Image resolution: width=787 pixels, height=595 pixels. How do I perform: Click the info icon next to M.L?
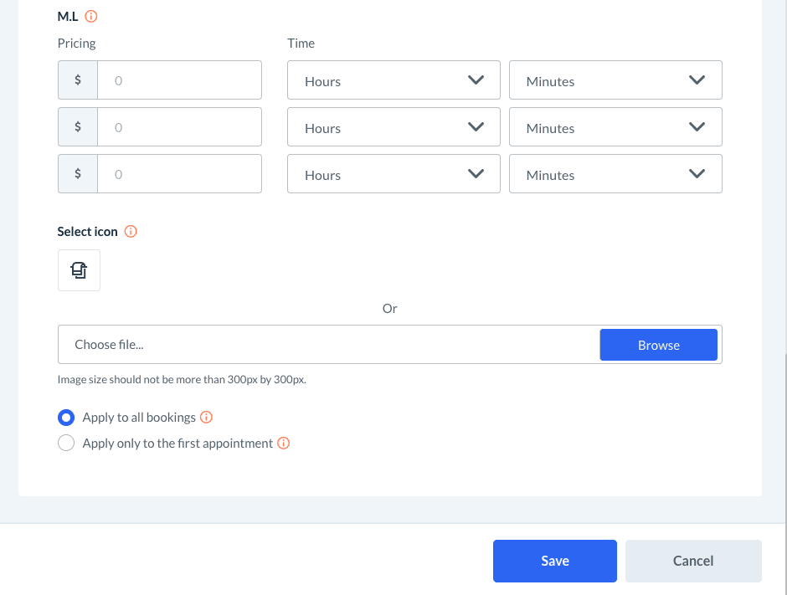[x=92, y=16]
